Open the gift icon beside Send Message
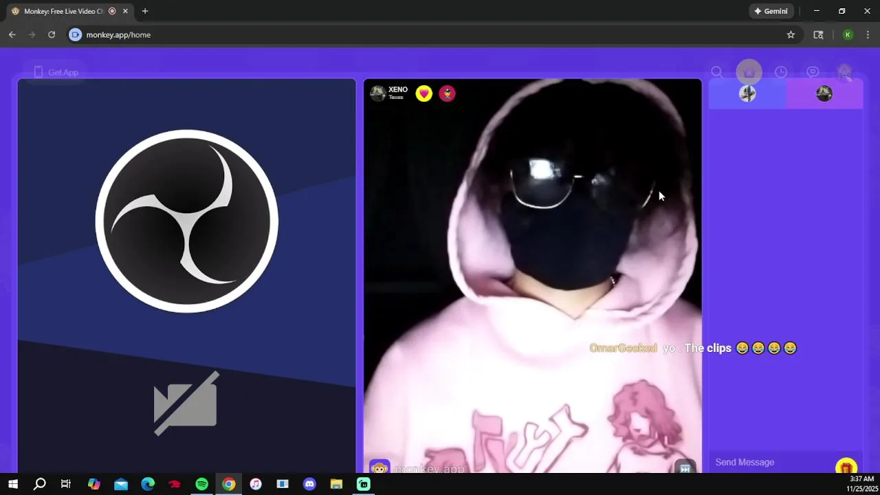880x495 pixels. pos(846,467)
